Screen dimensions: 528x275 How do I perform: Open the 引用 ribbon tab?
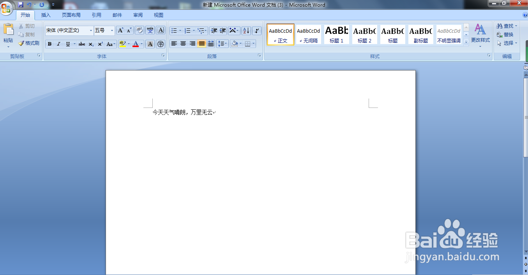click(97, 15)
